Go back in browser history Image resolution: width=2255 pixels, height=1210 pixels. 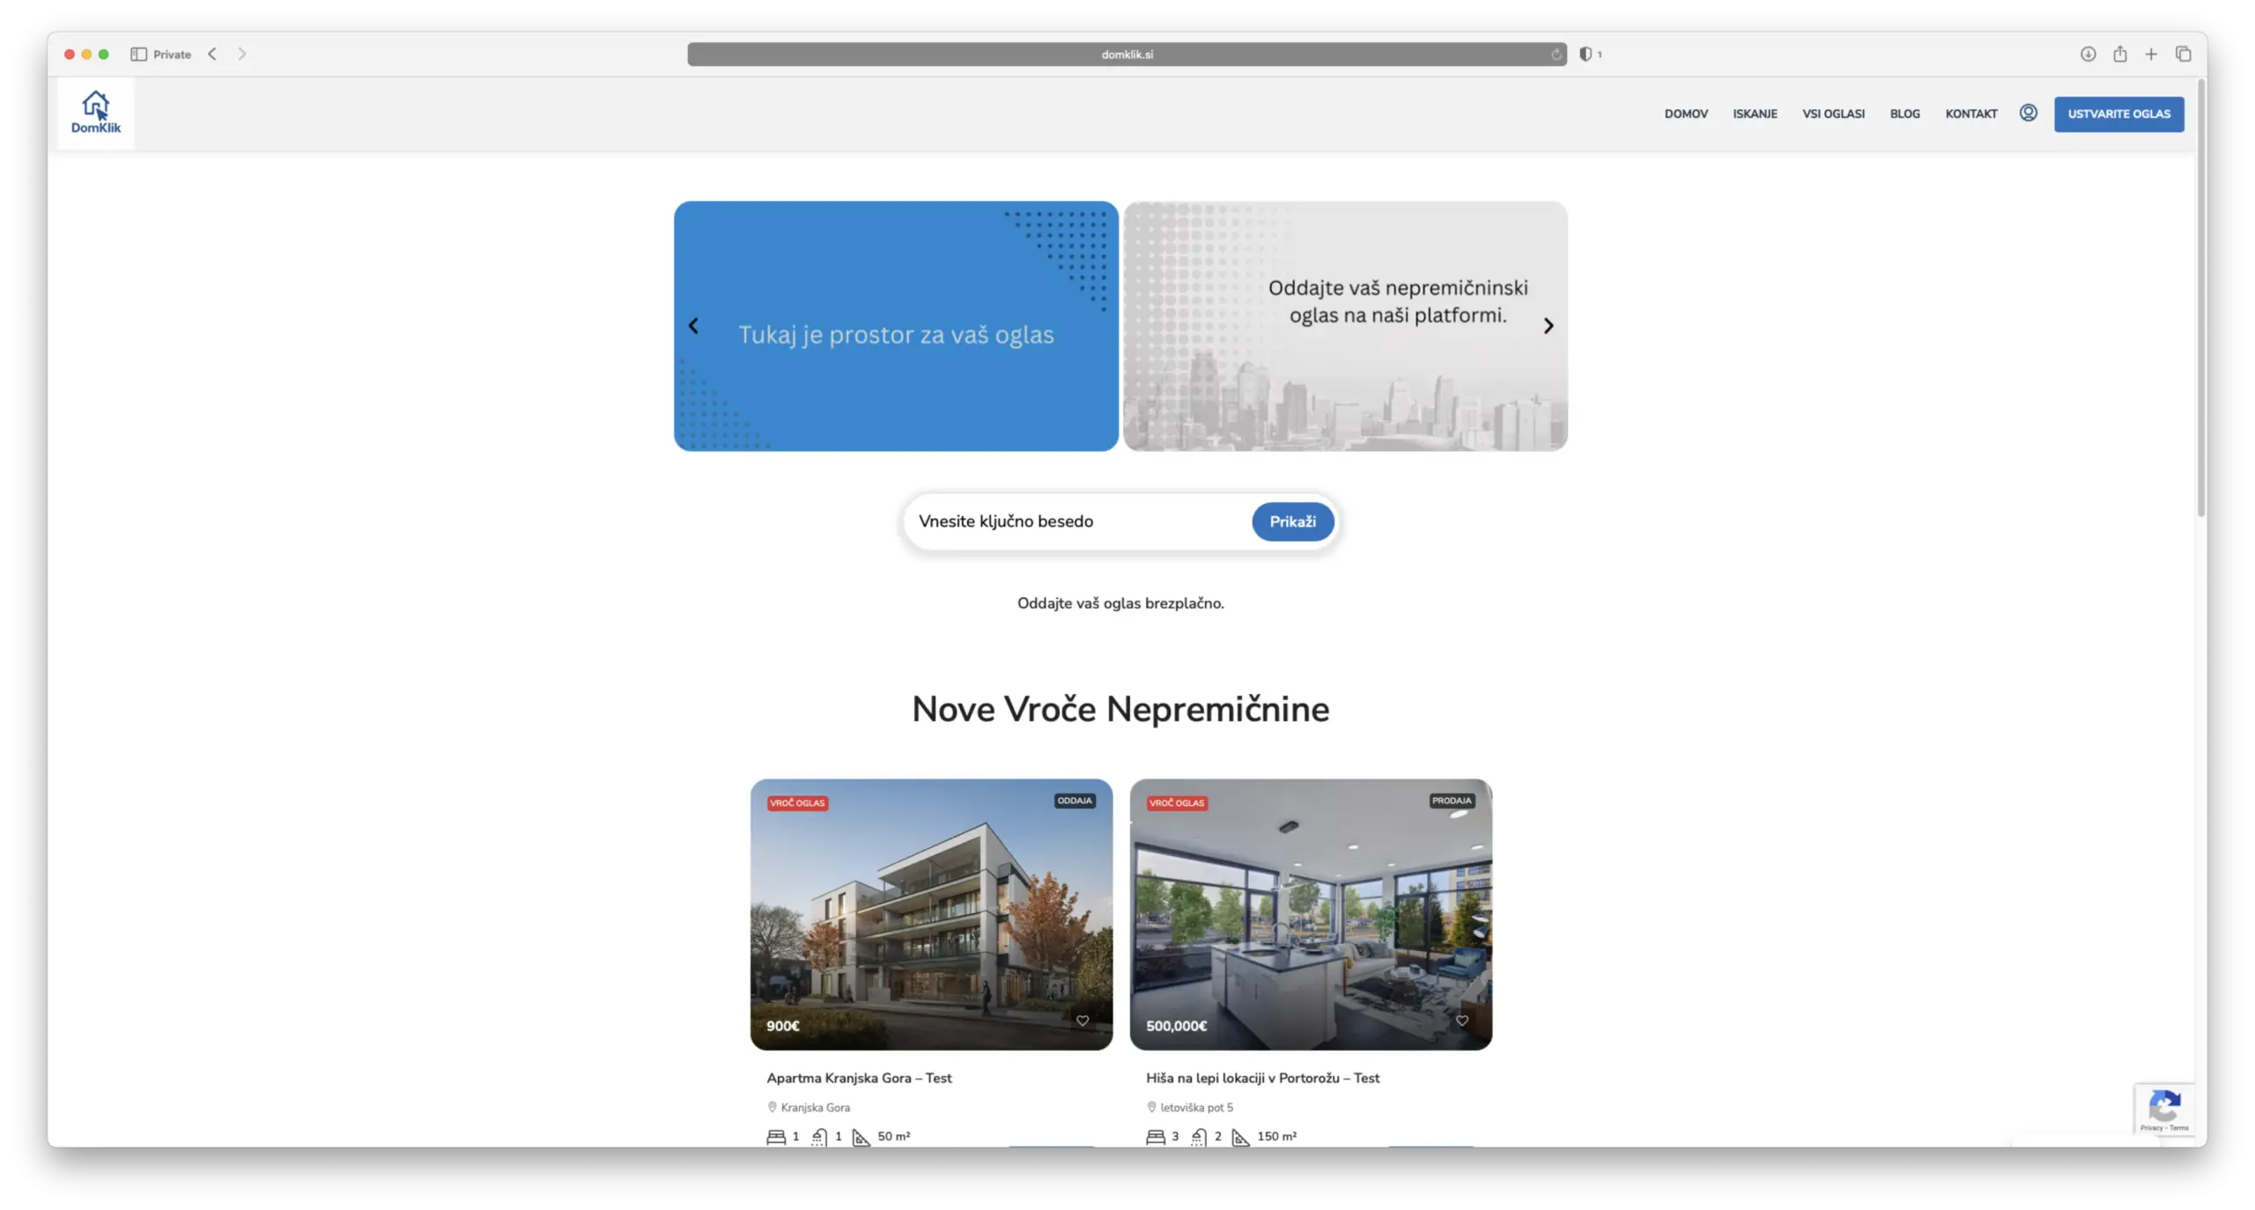click(212, 54)
